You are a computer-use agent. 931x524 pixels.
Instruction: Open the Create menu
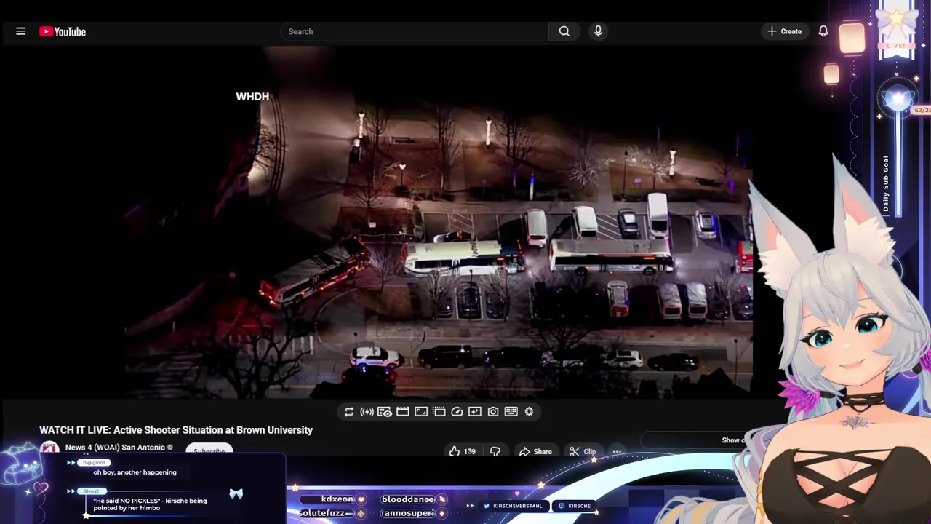click(x=784, y=31)
